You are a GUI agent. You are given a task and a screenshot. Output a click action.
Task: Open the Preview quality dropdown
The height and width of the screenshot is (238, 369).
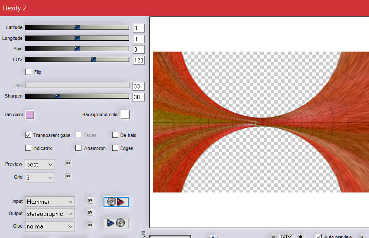click(40, 164)
